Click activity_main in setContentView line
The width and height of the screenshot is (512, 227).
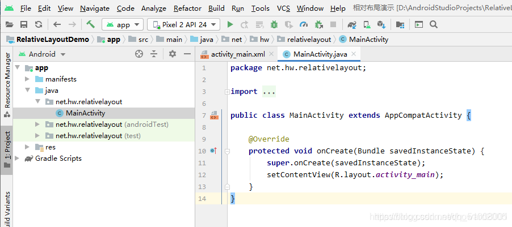[x=405, y=174]
